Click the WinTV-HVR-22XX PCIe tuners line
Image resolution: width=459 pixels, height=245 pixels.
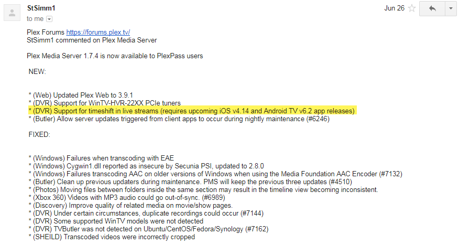(x=104, y=103)
